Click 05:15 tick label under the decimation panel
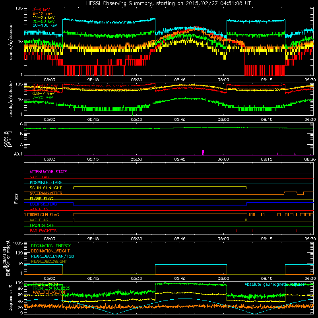The height and width of the screenshot is (318, 318). coord(93,279)
